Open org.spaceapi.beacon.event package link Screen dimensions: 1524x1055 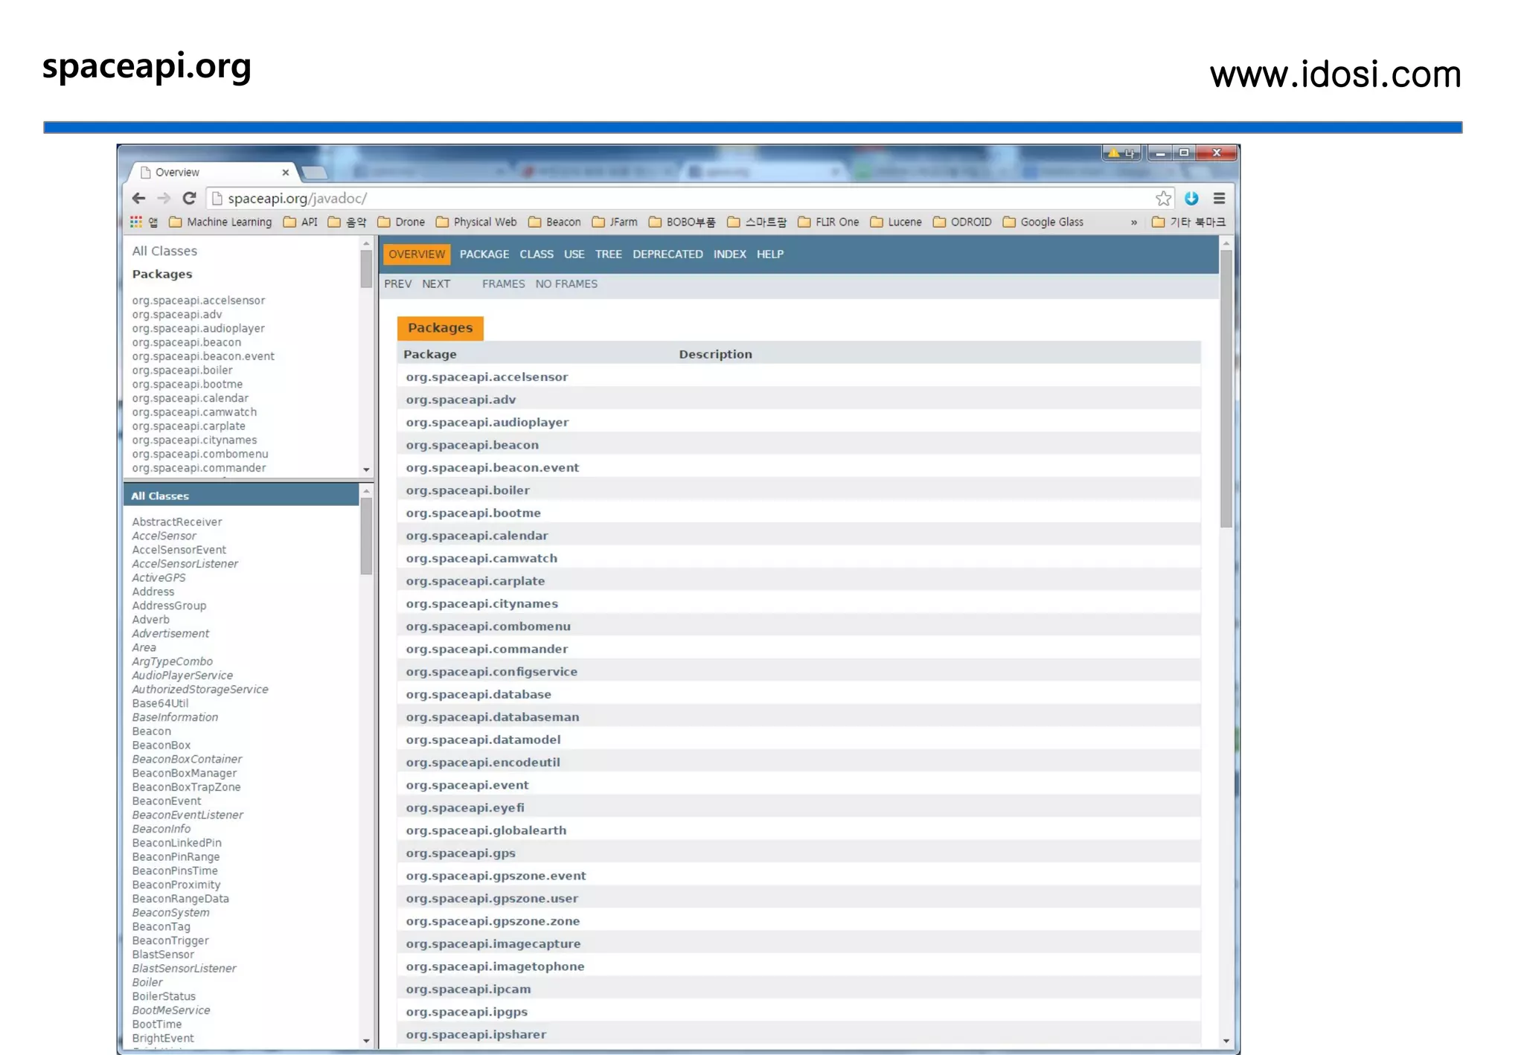click(x=492, y=467)
